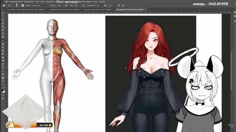Select the Zoom tool in the toolbox

coord(3,81)
